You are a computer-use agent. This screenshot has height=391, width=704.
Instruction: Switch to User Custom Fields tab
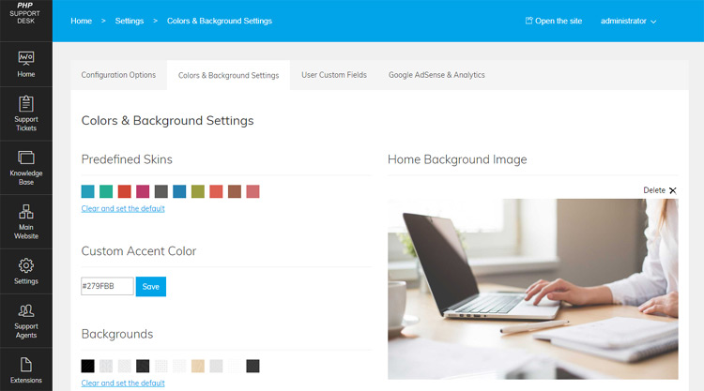[334, 75]
